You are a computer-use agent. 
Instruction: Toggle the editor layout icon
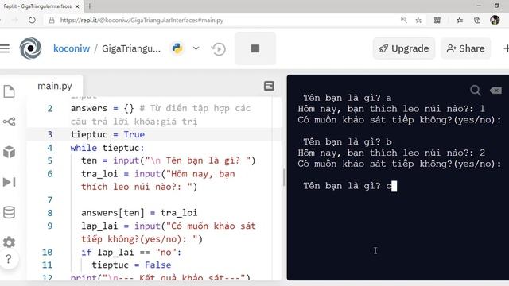(269, 87)
